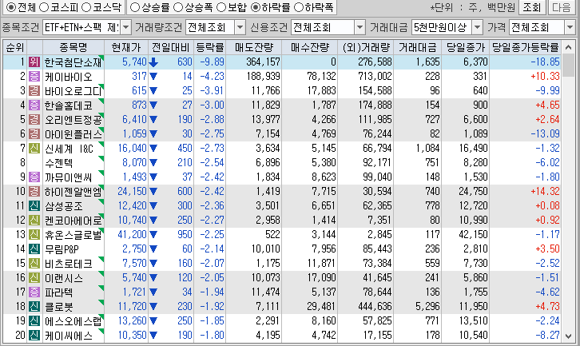Image resolution: width=580 pixels, height=346 pixels.
Task: Select stock name 클로봇
Action: pyautogui.click(x=58, y=307)
